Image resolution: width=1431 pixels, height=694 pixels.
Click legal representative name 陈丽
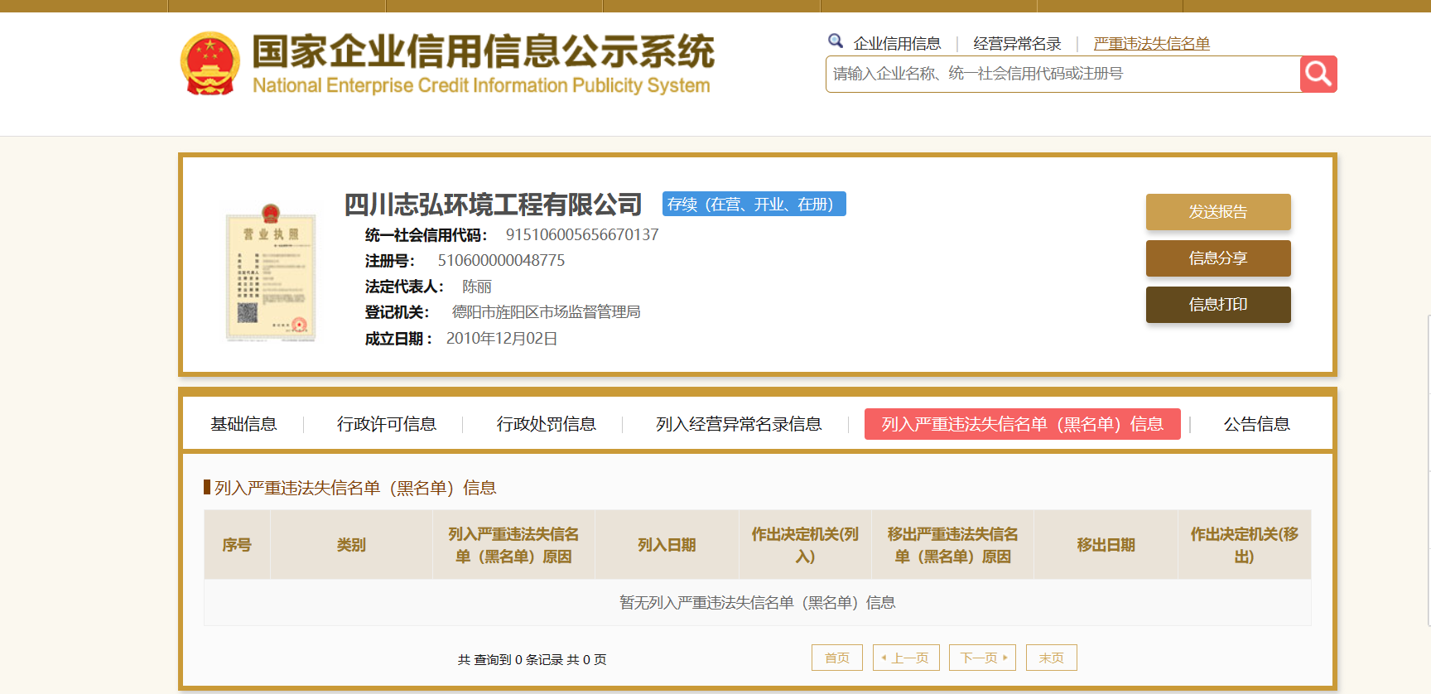point(477,287)
